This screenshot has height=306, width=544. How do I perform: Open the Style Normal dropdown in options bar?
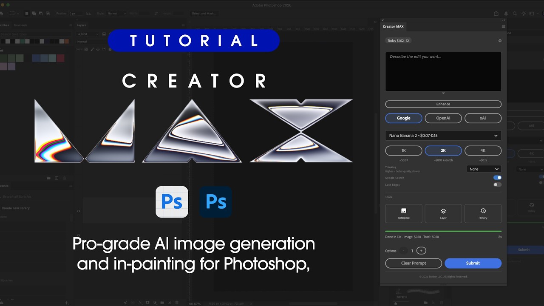click(116, 14)
